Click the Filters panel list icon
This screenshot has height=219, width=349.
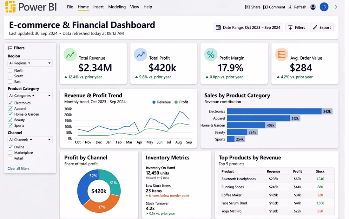tap(10, 48)
